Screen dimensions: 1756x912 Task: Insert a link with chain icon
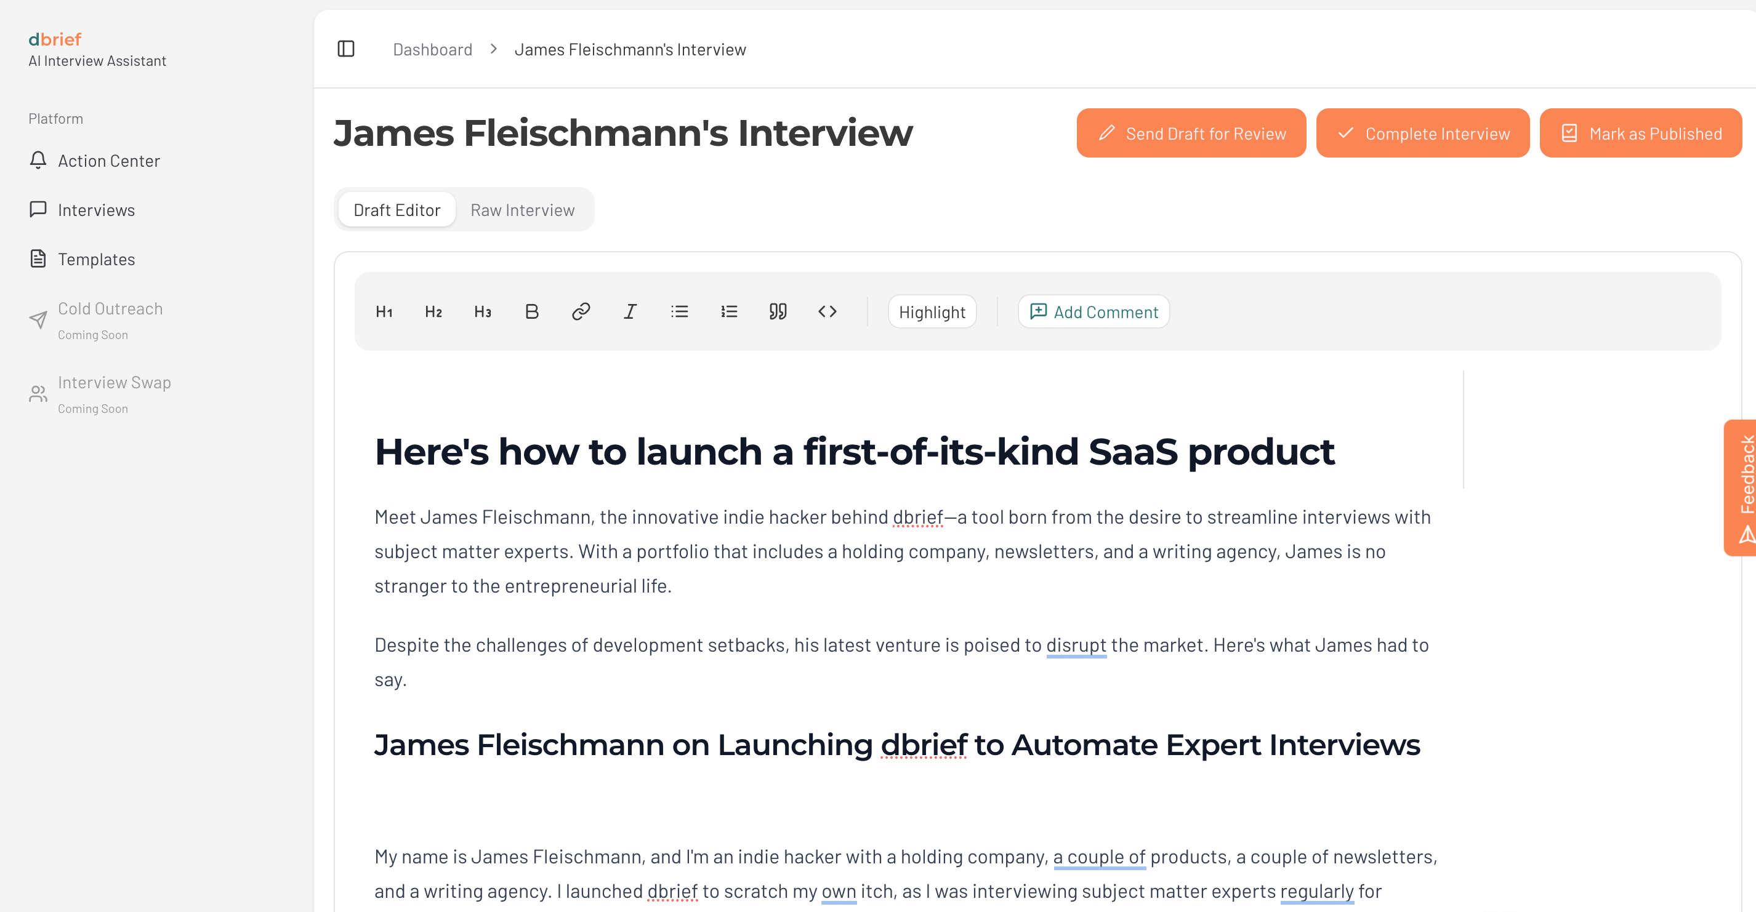pyautogui.click(x=581, y=312)
